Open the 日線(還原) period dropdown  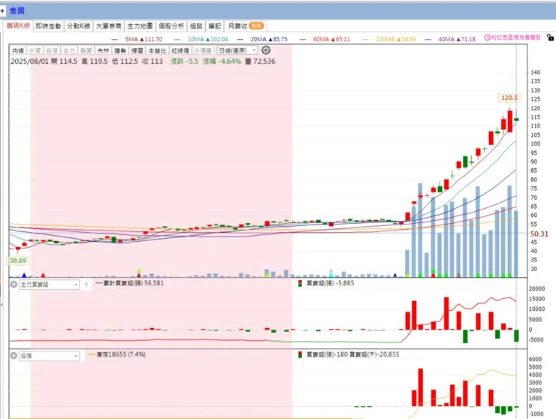click(x=237, y=51)
